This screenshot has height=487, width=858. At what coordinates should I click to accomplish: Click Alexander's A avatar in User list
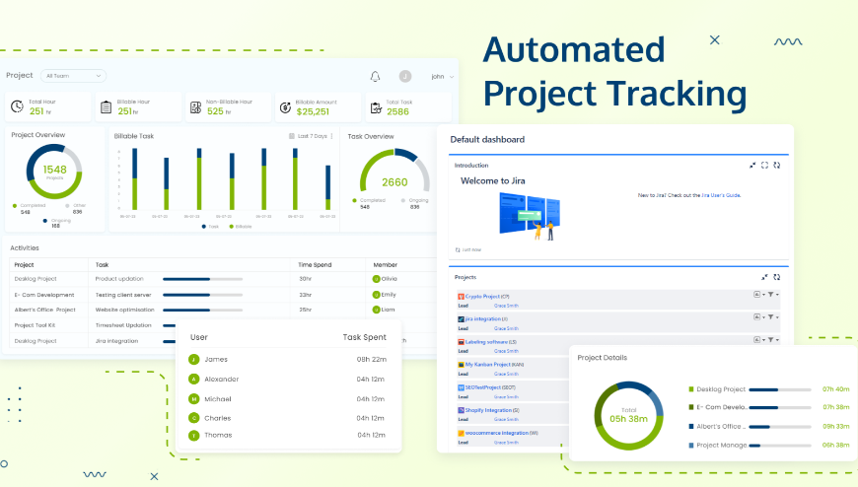tap(193, 379)
